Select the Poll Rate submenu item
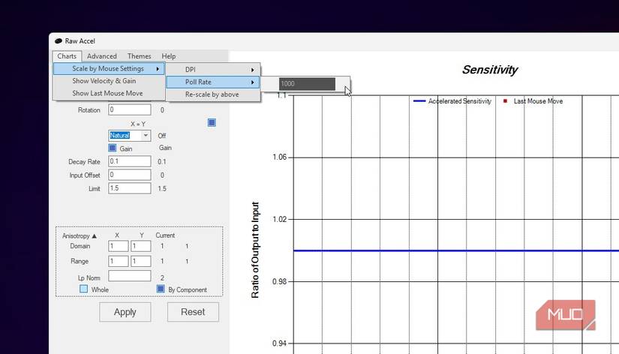Screen dimensions: 619x354 click(213, 82)
